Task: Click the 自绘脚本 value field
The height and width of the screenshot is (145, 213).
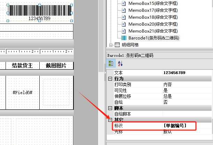Action: 187,114
